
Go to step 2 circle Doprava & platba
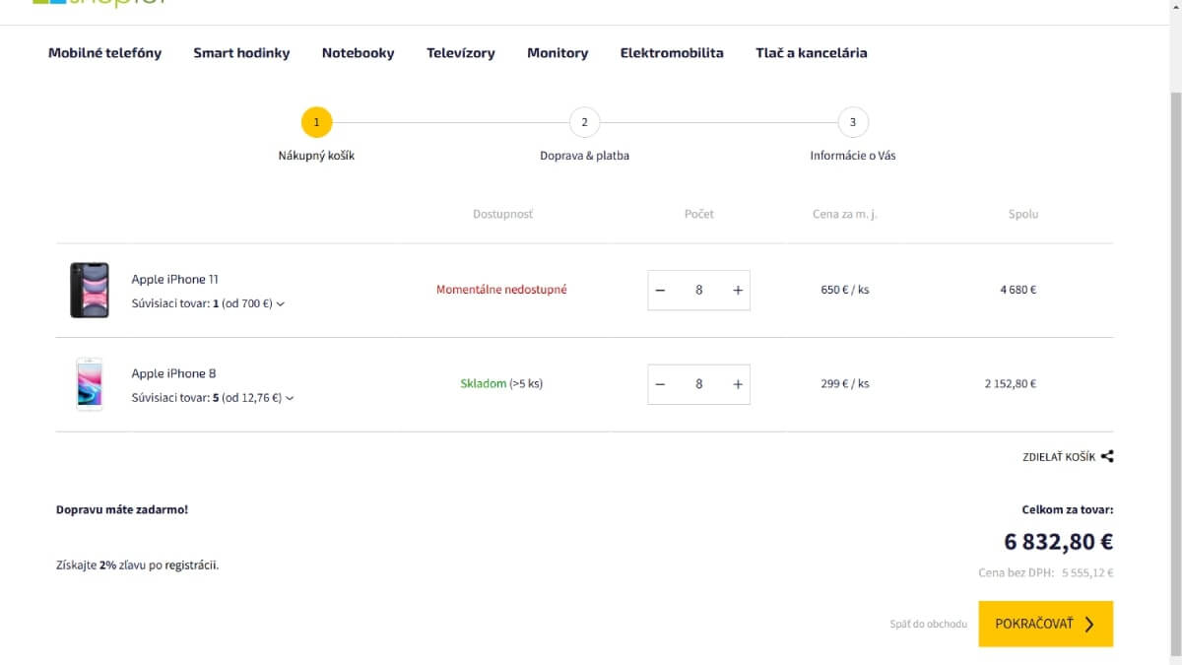(x=584, y=122)
